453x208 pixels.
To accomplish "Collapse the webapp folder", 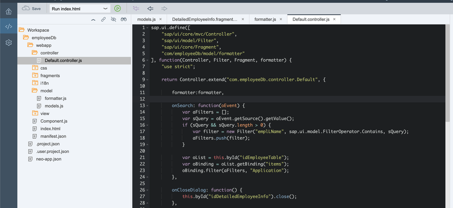I will (30, 45).
